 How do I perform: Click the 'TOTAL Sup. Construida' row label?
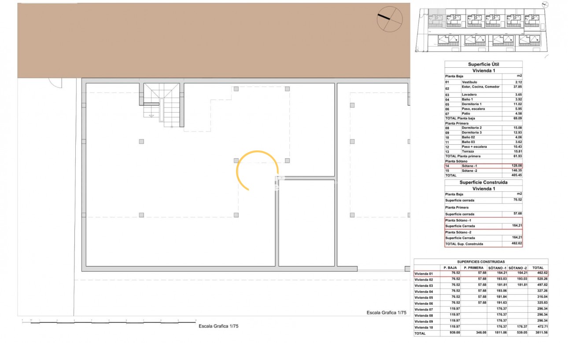464,244
